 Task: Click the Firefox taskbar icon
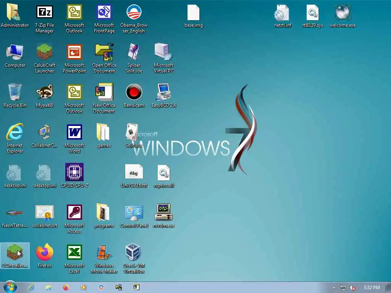[x=66, y=288]
